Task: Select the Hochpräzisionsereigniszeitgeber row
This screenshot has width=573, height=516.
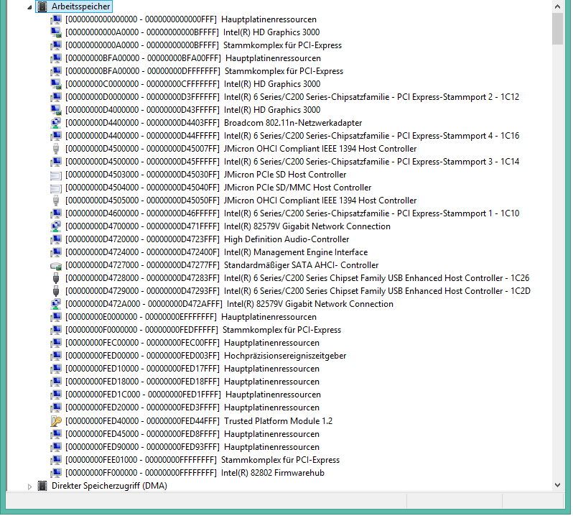Action: coord(205,356)
